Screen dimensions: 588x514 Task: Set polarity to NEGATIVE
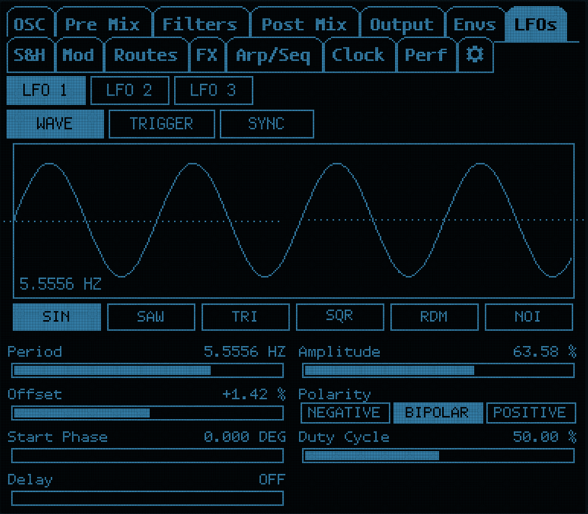[345, 413]
